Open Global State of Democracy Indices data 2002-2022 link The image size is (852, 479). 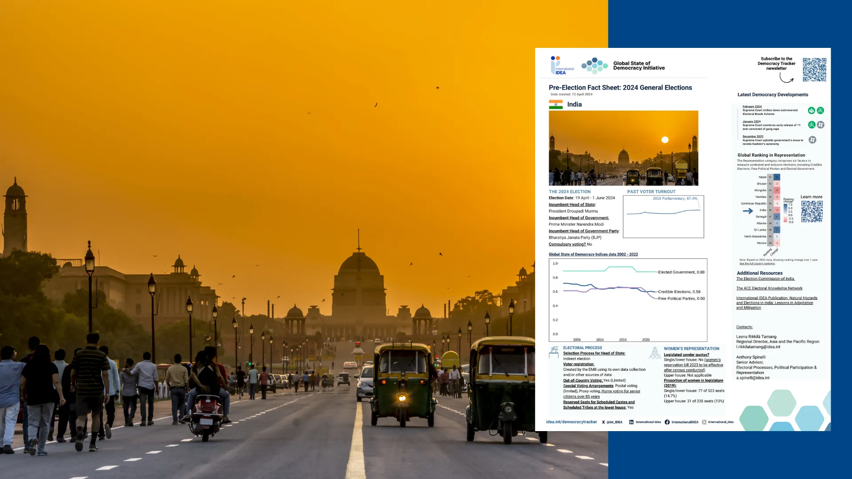[x=593, y=255]
